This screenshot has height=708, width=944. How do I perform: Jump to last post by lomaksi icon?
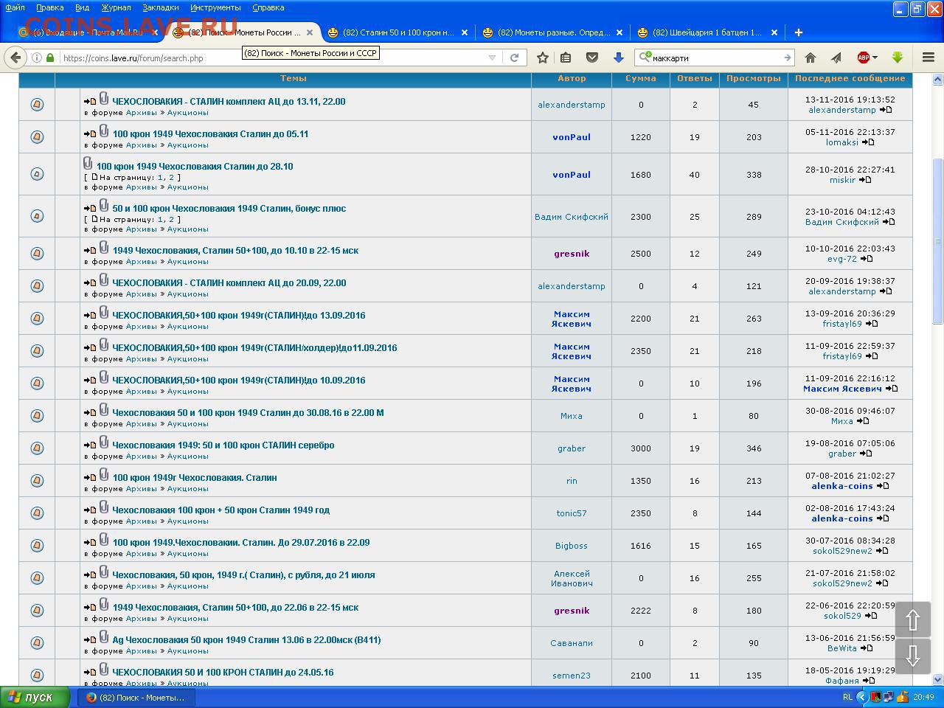[868, 142]
